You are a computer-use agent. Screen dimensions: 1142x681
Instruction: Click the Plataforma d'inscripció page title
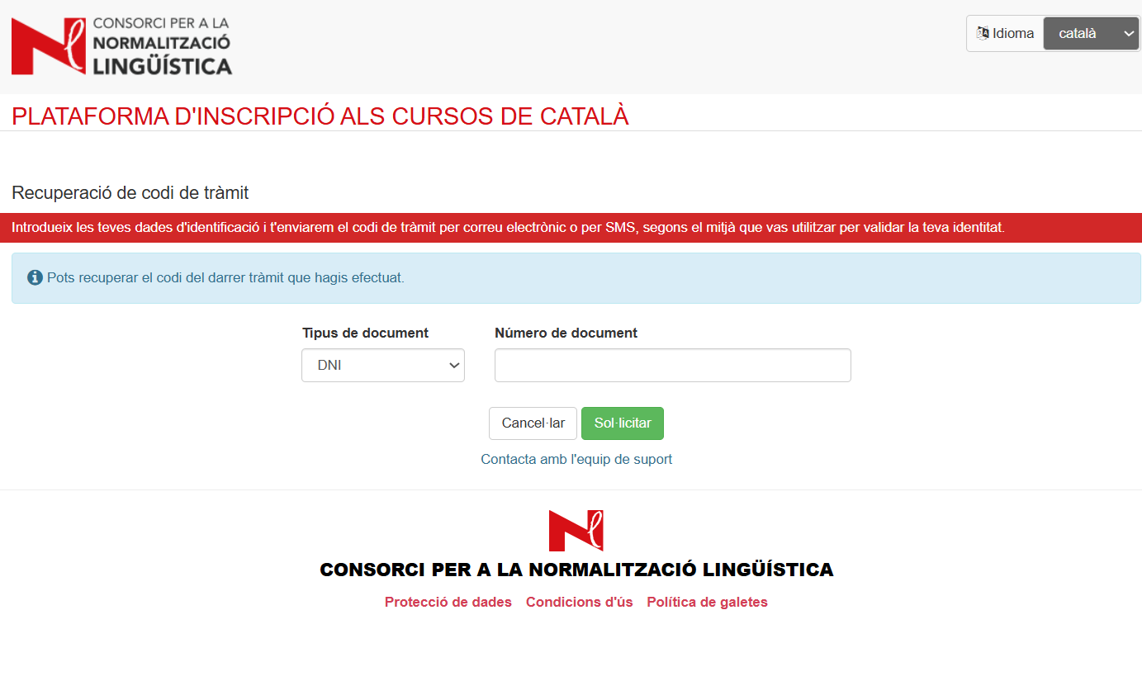pos(320,116)
